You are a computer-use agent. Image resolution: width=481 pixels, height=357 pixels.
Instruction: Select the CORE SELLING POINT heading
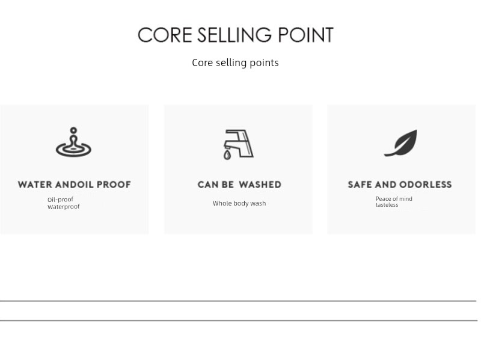pos(236,35)
